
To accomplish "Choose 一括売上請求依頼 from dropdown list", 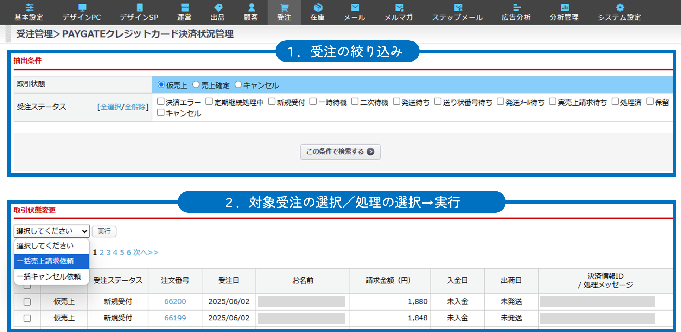I will [x=51, y=261].
